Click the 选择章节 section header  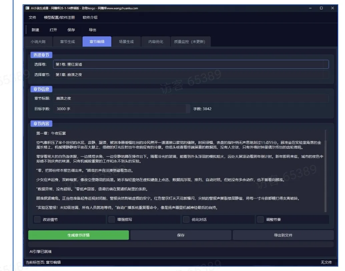[x=41, y=55]
